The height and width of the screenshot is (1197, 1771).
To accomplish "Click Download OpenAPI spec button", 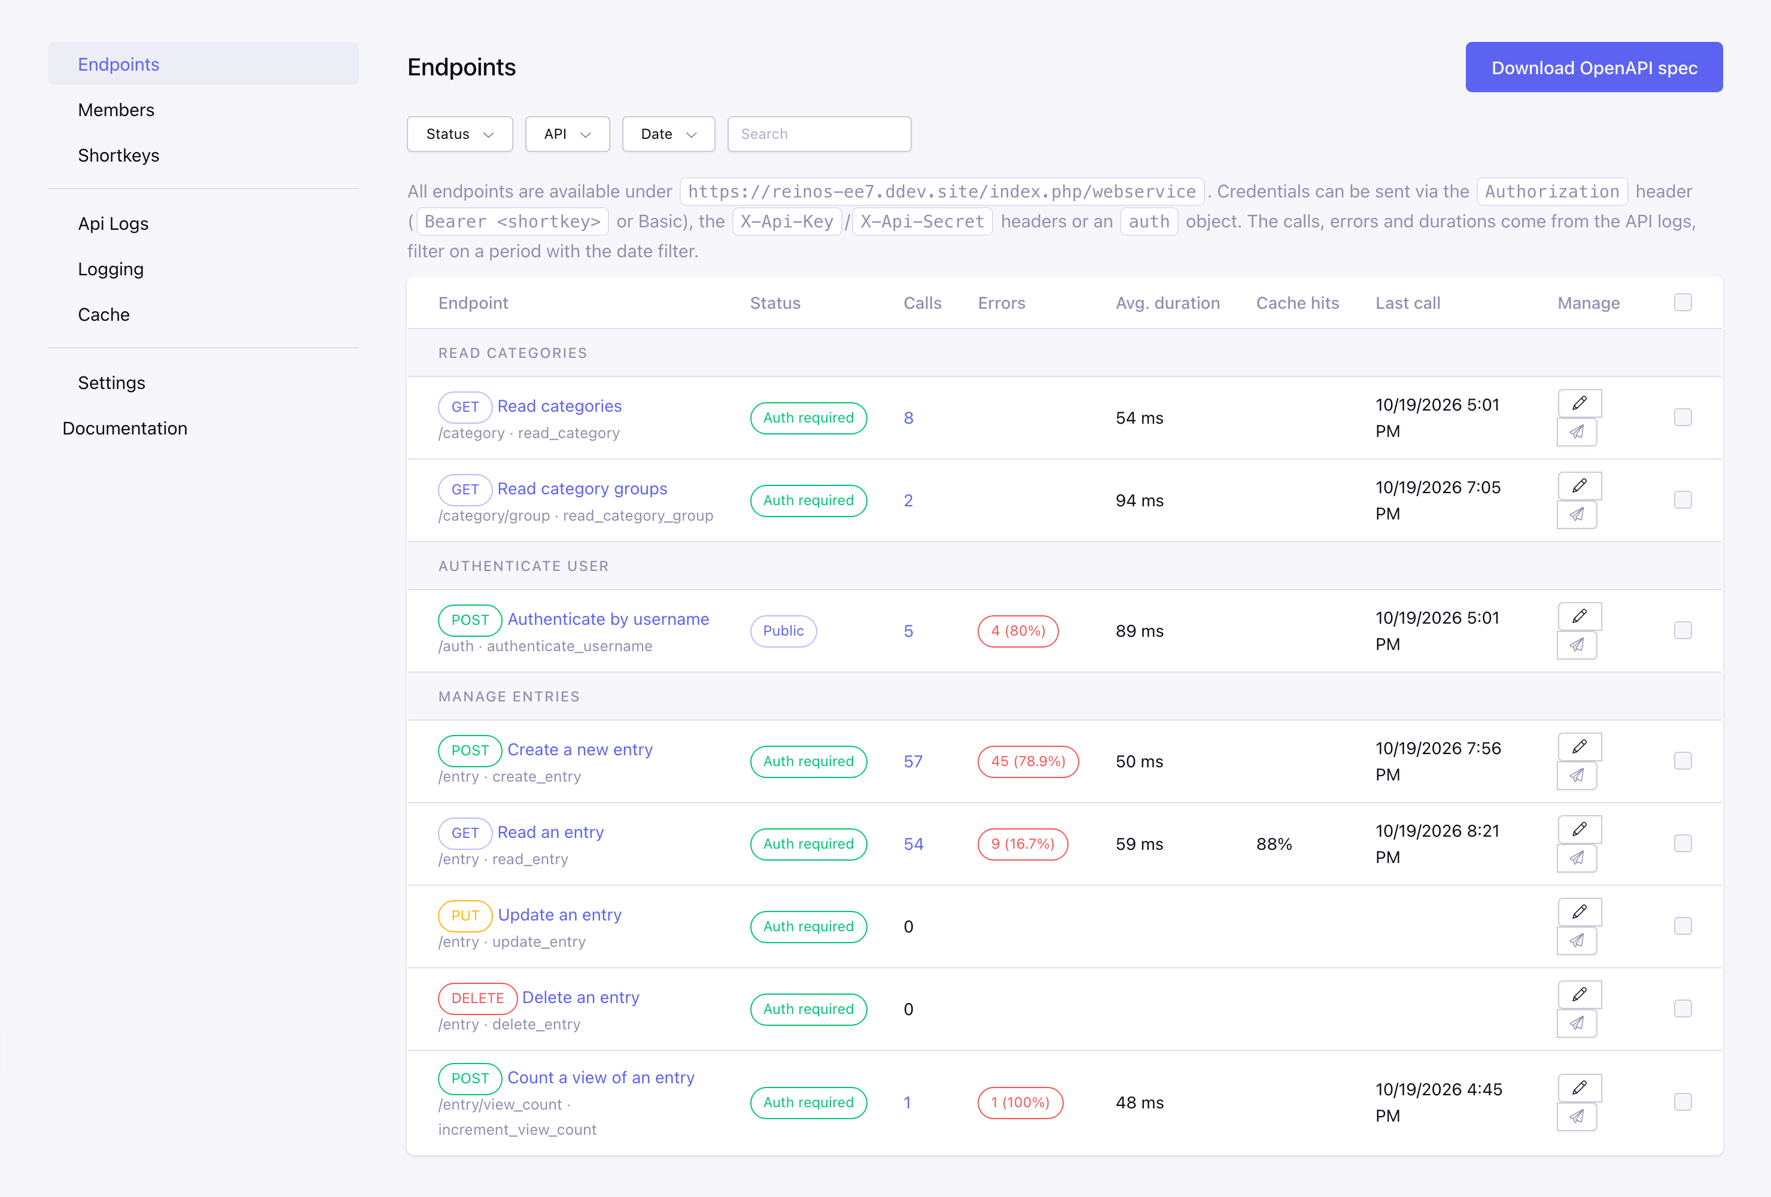I will pos(1594,67).
